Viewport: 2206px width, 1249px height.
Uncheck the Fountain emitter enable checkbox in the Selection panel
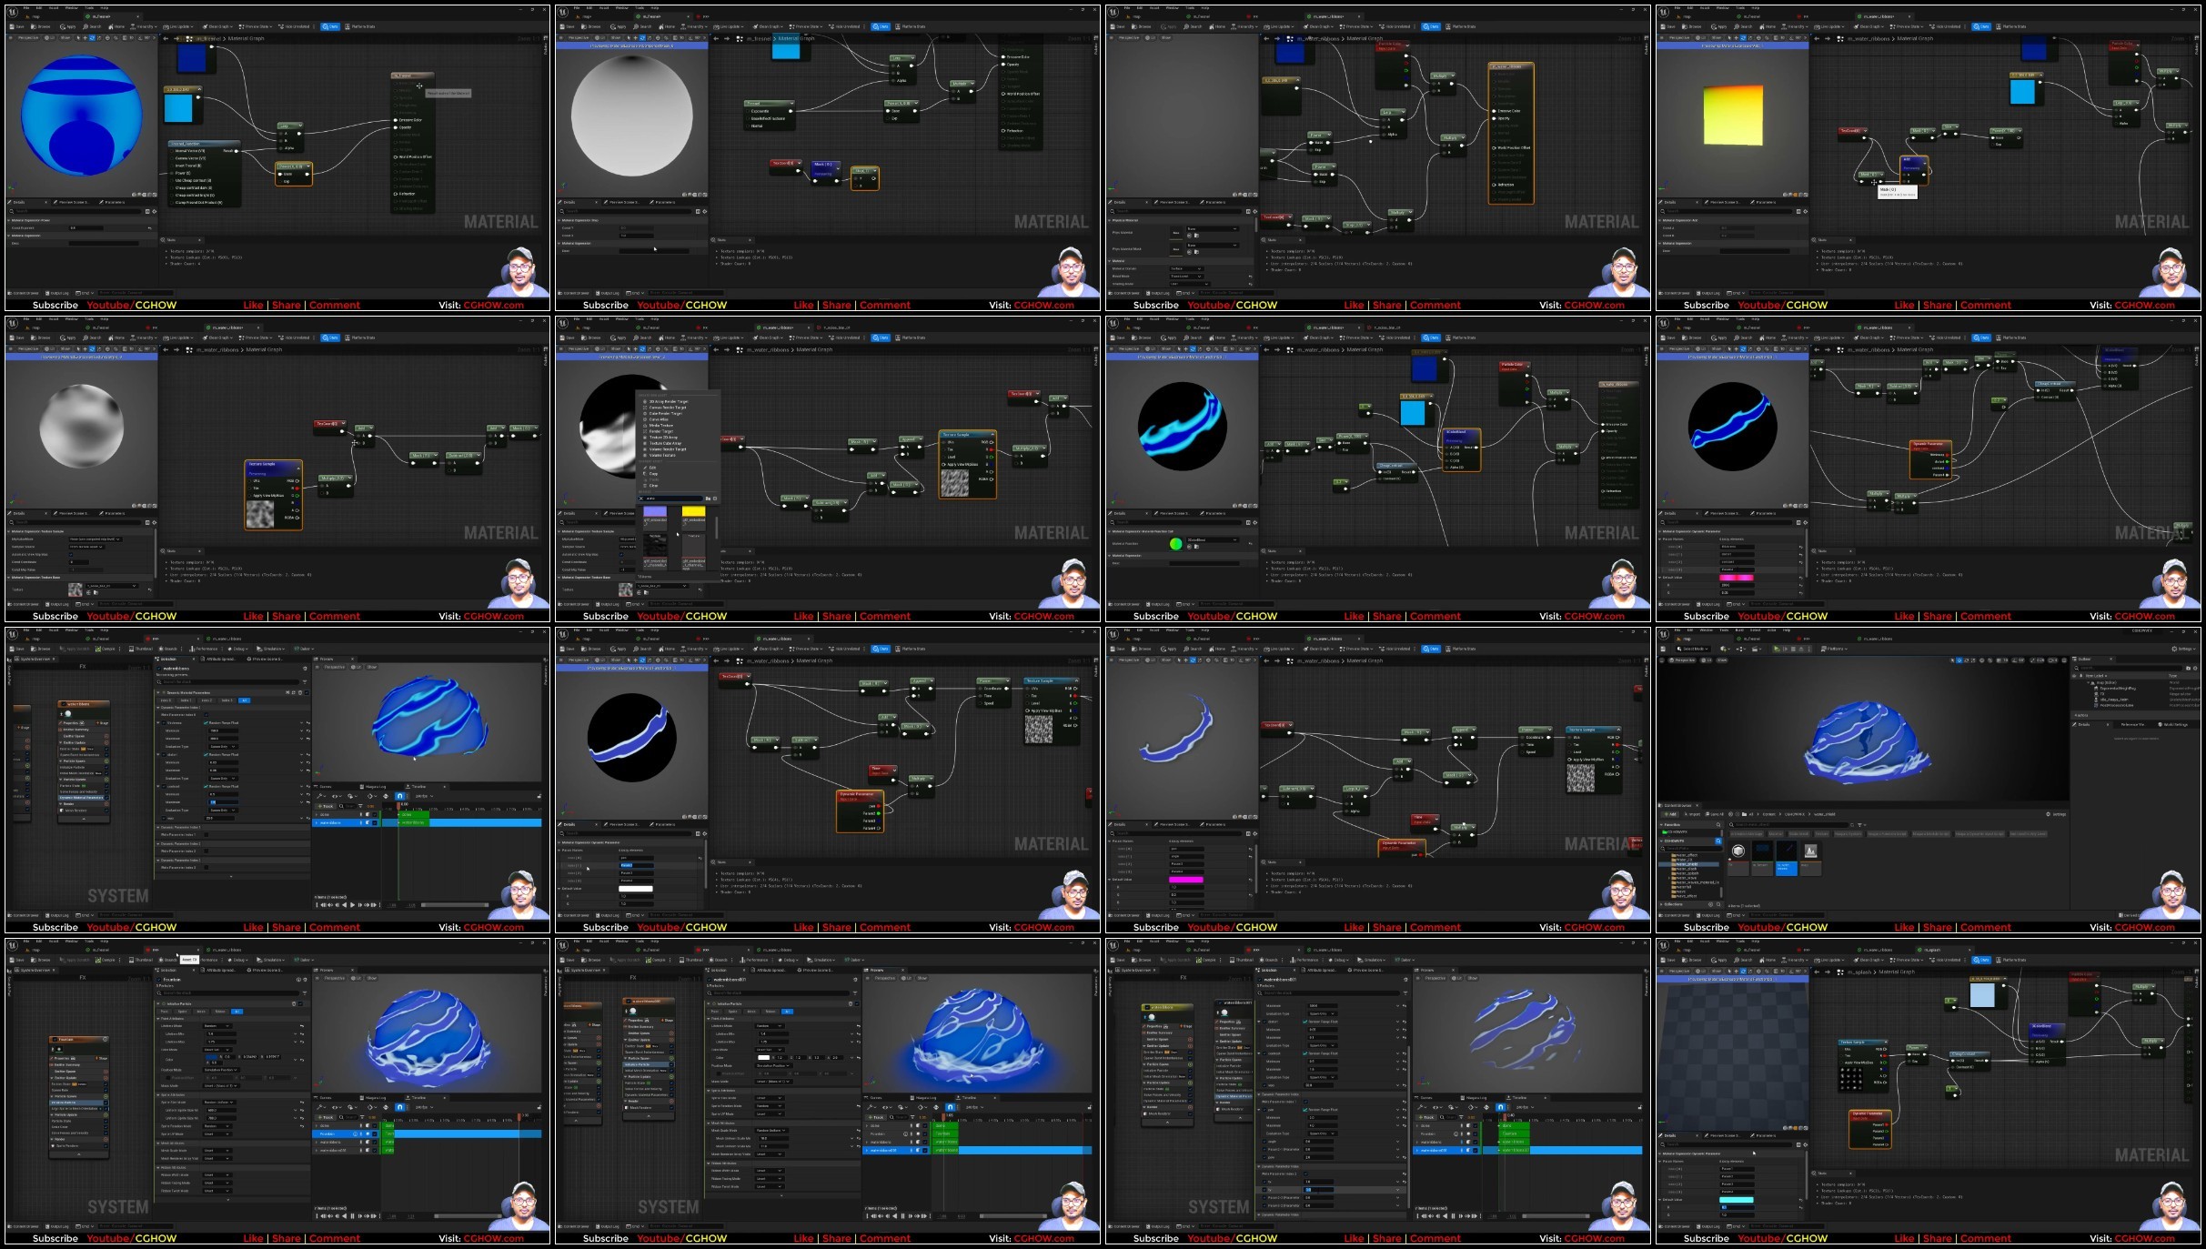(157, 979)
